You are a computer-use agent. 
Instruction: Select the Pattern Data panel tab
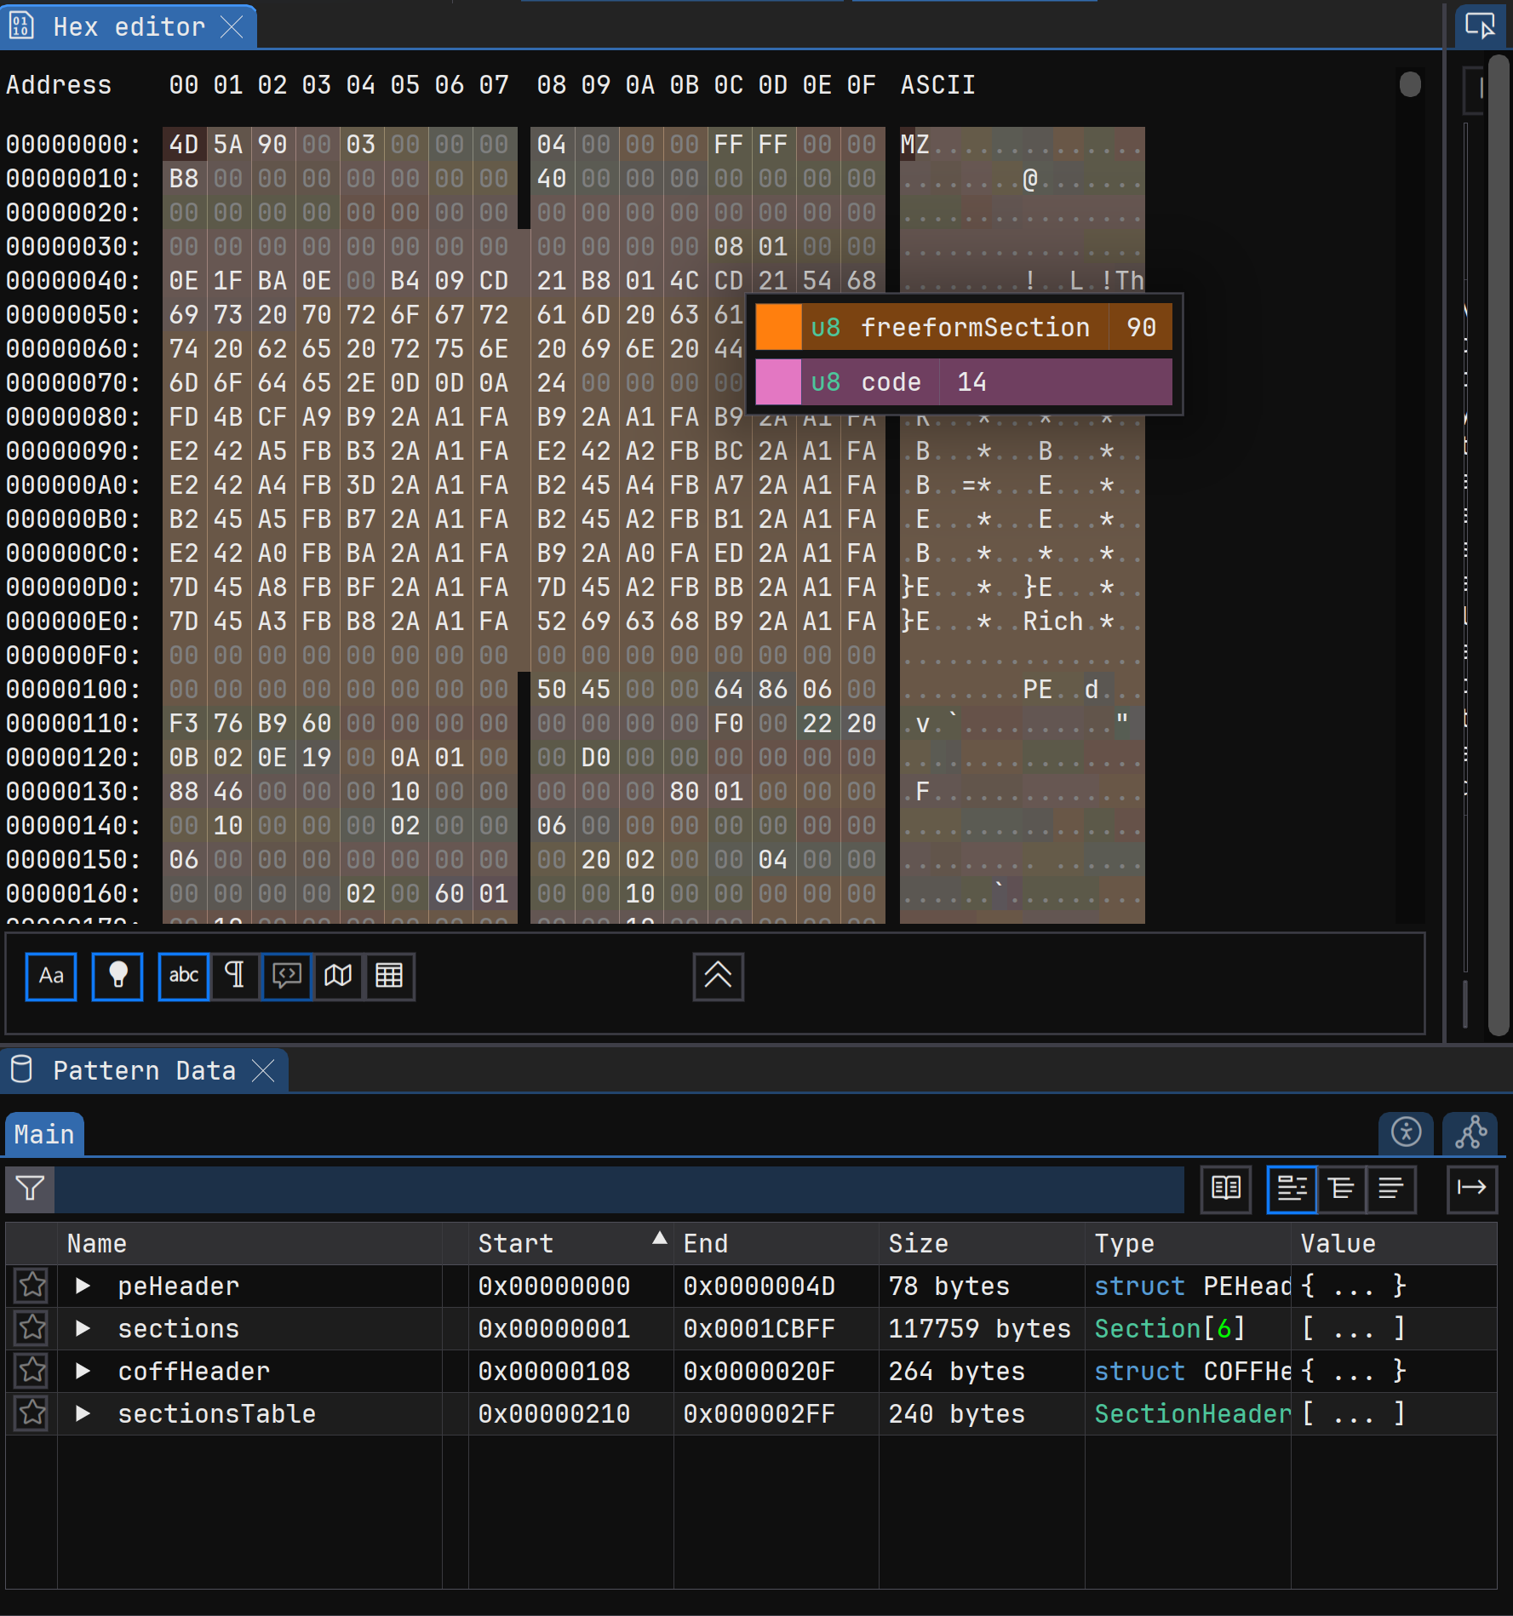point(144,1070)
